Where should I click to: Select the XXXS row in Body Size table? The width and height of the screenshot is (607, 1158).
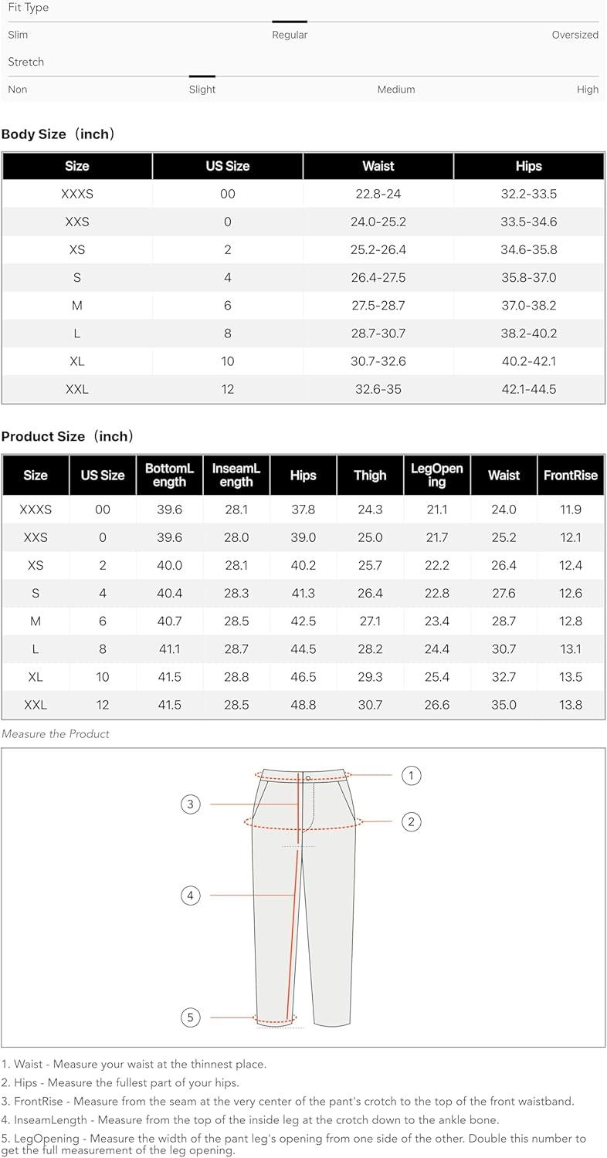pyautogui.click(x=303, y=194)
